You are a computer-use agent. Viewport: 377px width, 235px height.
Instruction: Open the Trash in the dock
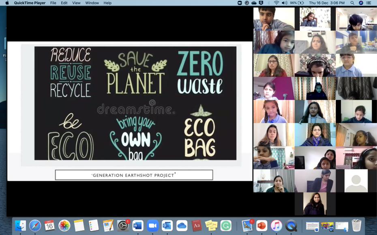356,225
